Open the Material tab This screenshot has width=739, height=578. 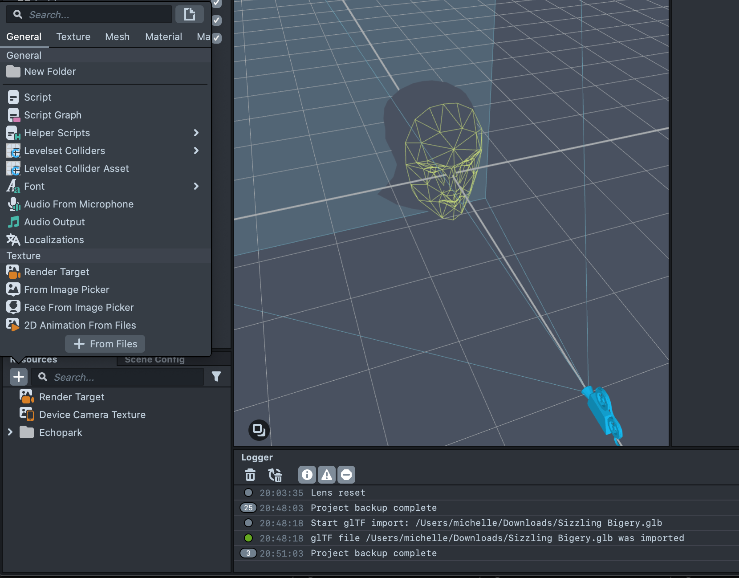(163, 37)
